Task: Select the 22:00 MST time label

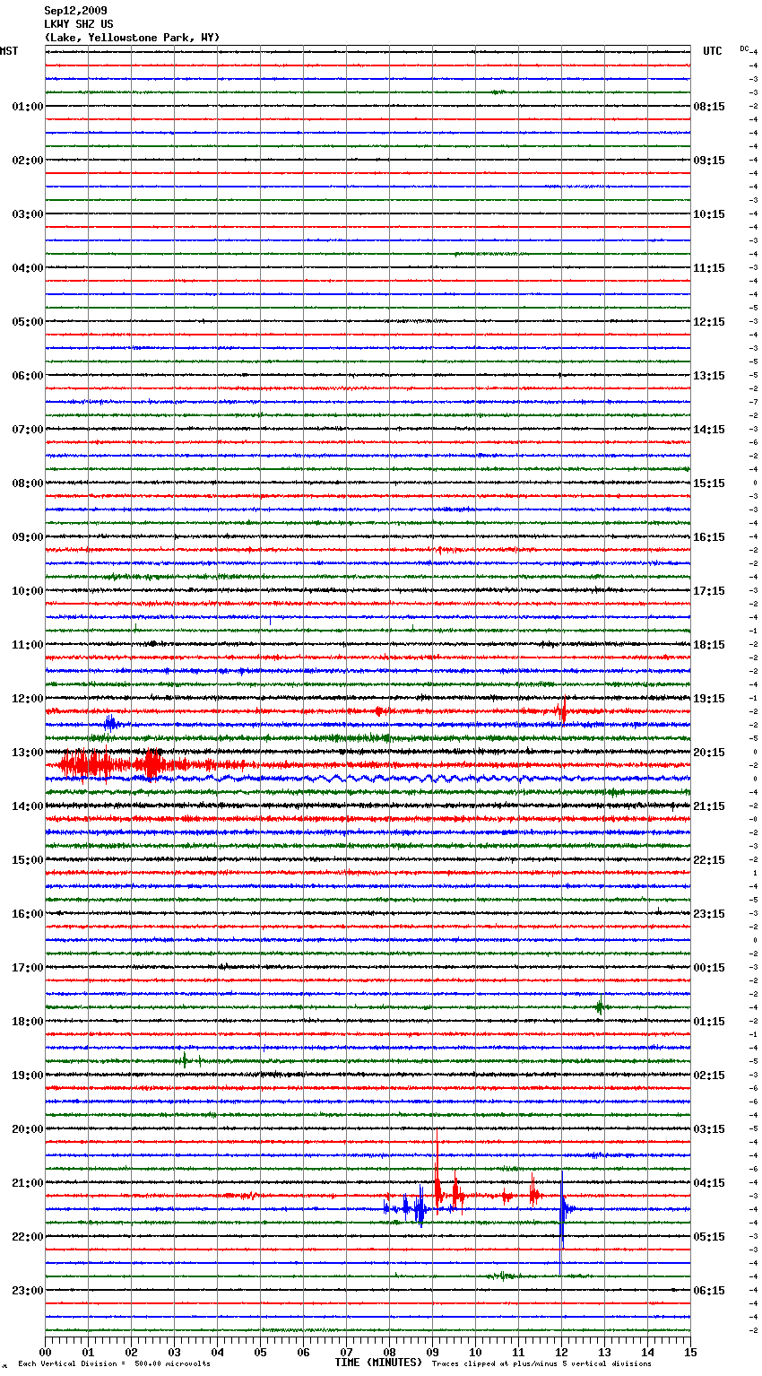Action: coord(27,1237)
